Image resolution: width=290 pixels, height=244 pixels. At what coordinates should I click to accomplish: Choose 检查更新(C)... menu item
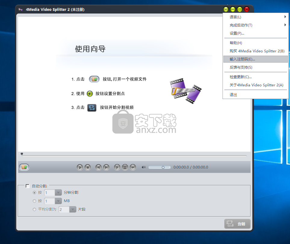(x=256, y=77)
